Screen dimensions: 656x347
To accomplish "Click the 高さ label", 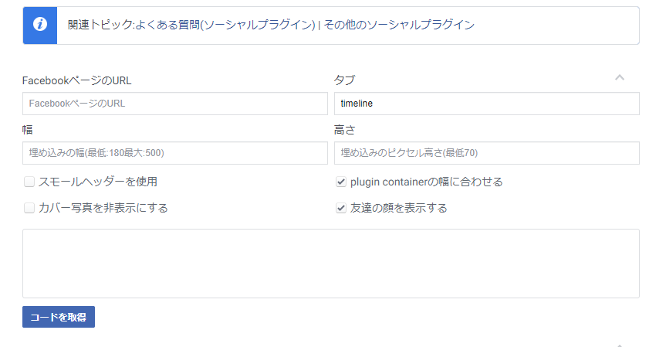I will tap(345, 130).
